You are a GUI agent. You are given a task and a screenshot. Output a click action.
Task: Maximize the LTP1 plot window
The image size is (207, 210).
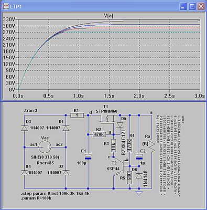192,7
